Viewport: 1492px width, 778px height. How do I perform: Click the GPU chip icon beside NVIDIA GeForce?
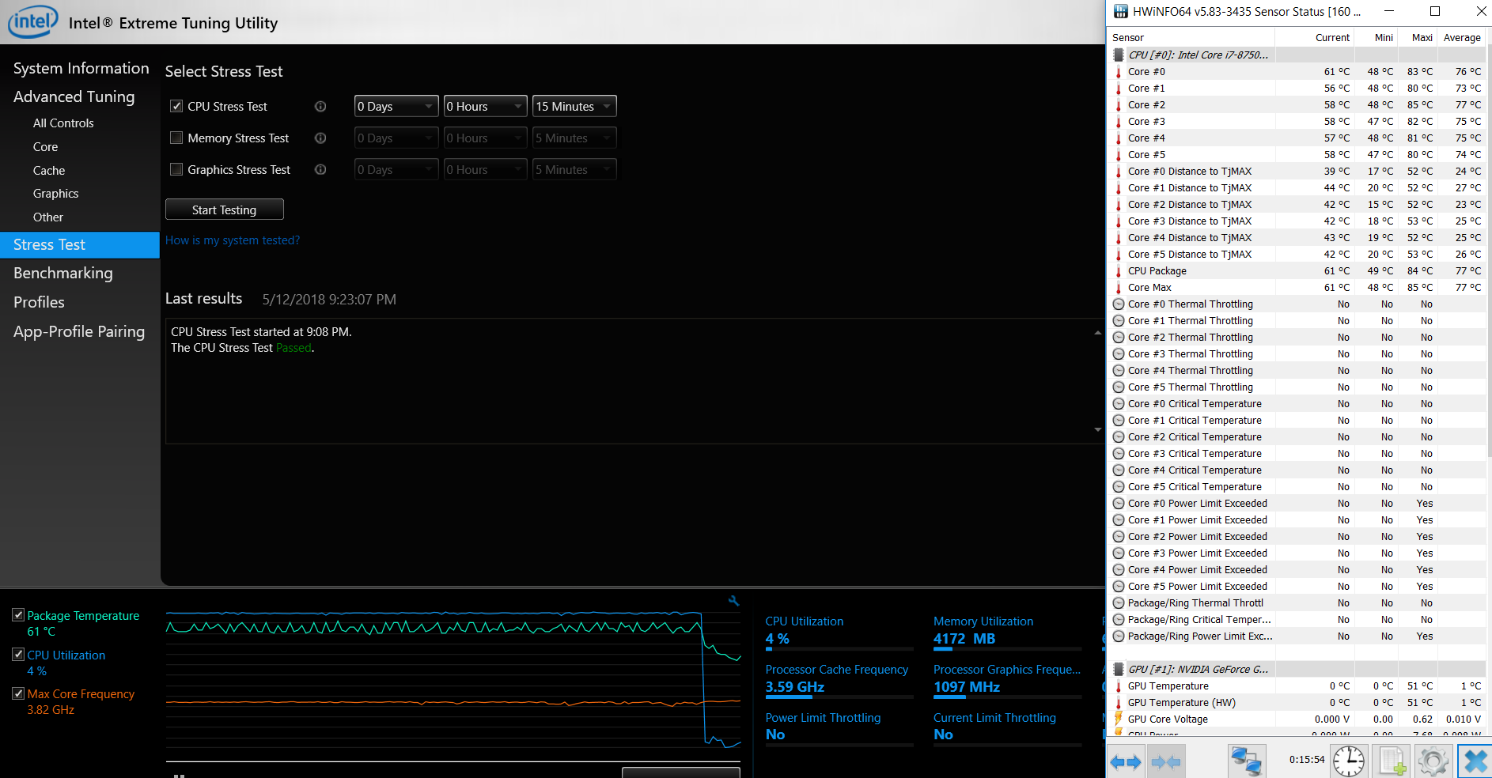tap(1118, 669)
